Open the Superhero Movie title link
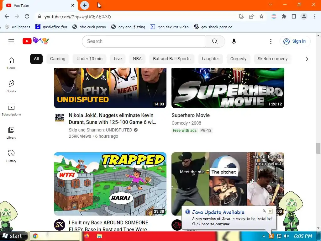321x241 pixels. click(191, 115)
